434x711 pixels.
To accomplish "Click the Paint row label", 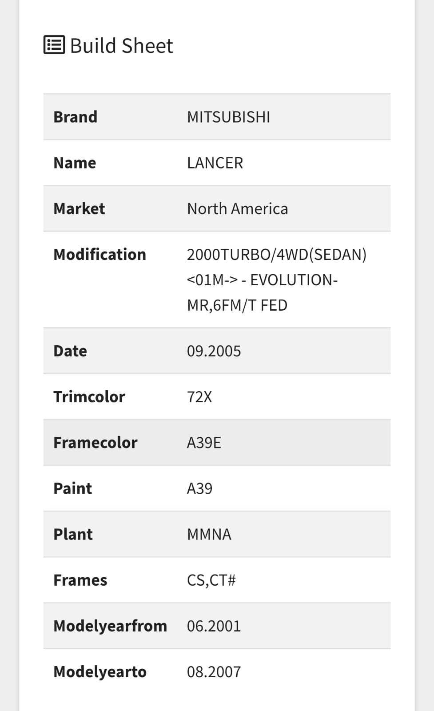I will (72, 488).
